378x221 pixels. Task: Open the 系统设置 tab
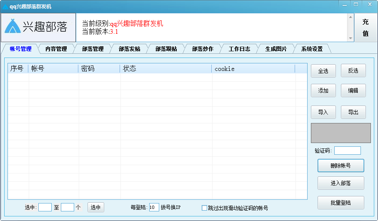click(312, 49)
